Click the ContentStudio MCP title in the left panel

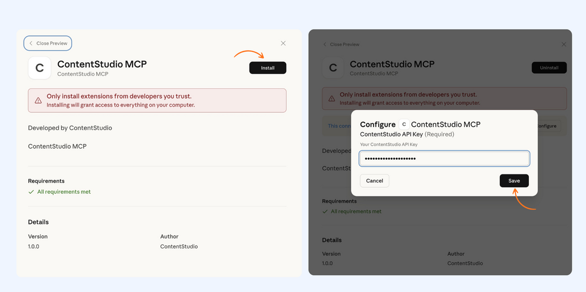coord(102,64)
